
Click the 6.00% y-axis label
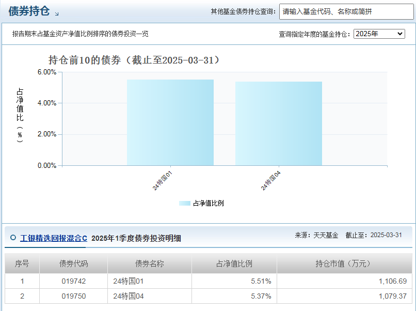click(x=47, y=72)
